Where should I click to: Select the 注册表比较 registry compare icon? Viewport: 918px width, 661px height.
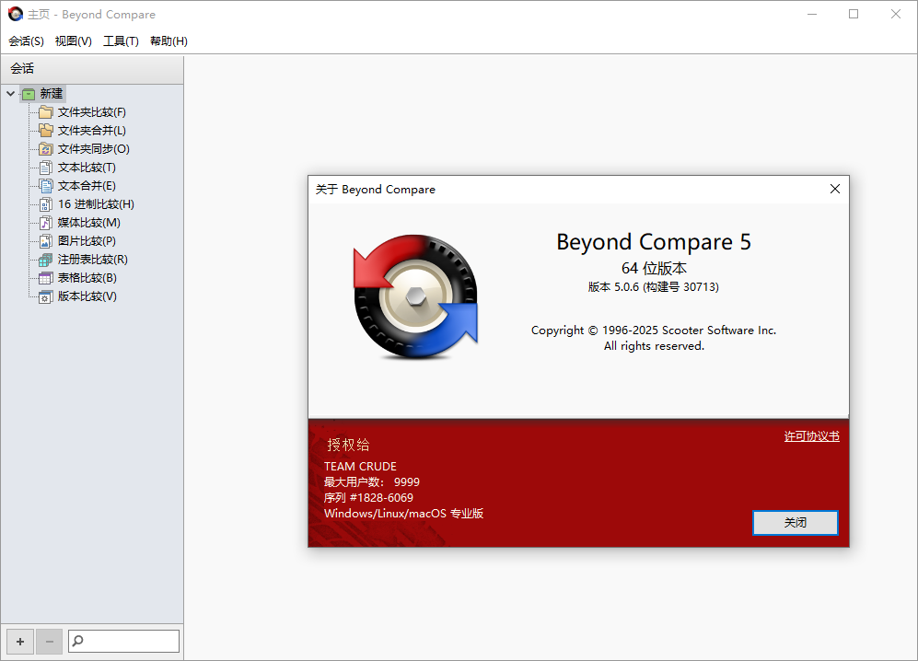(46, 259)
